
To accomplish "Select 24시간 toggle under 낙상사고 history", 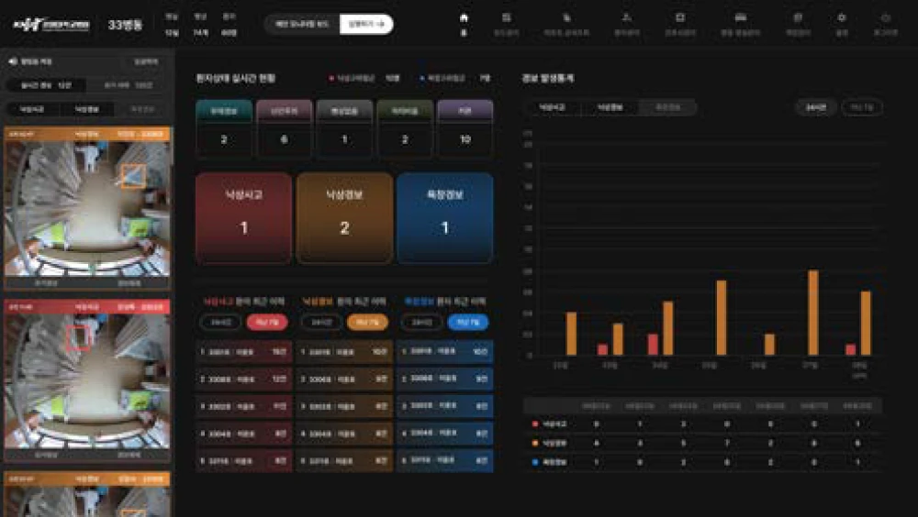I will coord(220,322).
